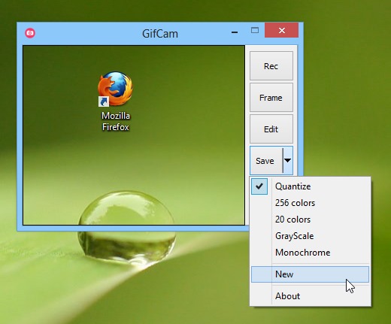This screenshot has width=391, height=324.
Task: Click the Save button label
Action: [265, 161]
